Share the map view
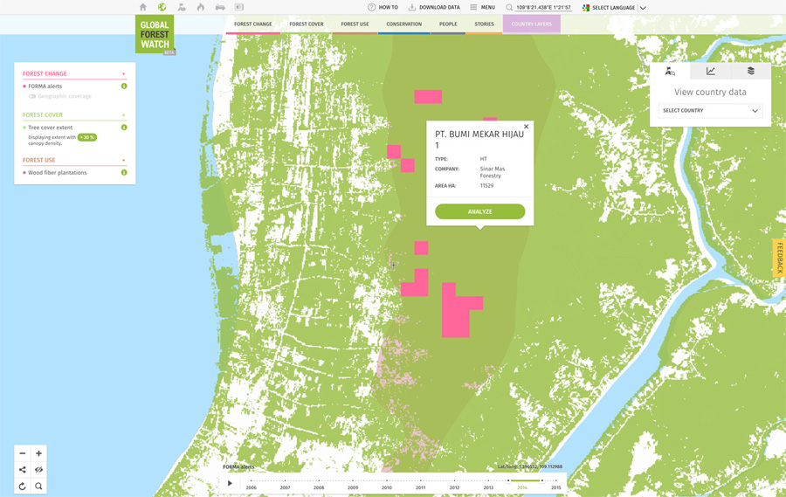The image size is (786, 497). [23, 470]
